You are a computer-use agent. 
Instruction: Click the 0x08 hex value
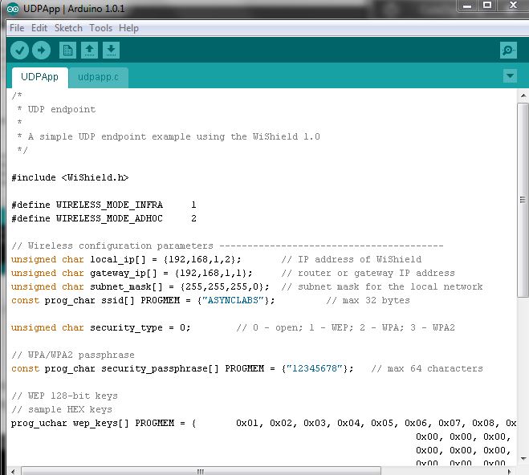pyautogui.click(x=484, y=423)
